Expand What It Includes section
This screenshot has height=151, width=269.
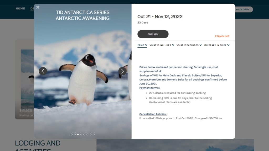pos(162,45)
